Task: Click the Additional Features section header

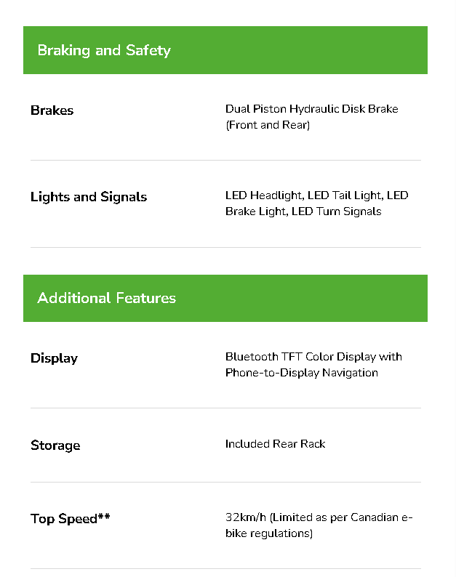Action: click(106, 298)
